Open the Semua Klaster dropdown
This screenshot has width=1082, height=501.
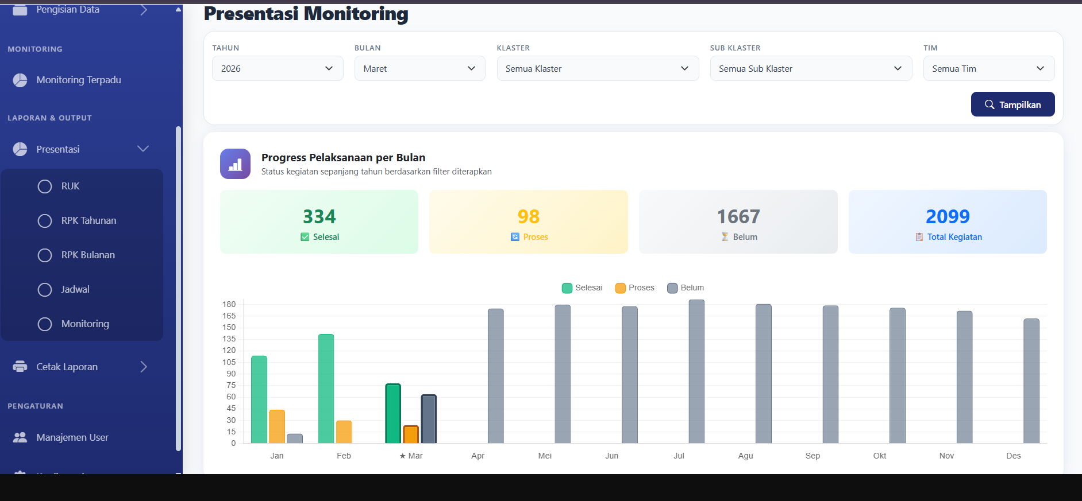[x=598, y=68]
